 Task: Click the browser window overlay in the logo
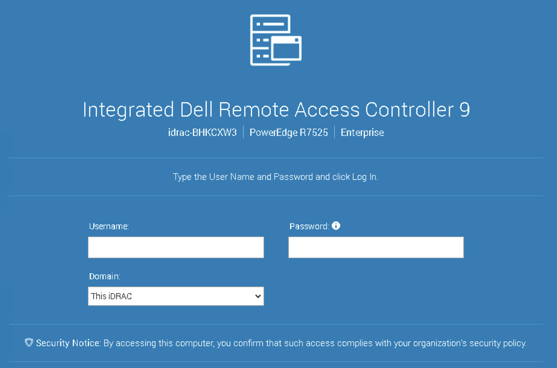pos(286,48)
